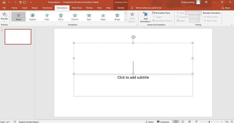Click the Undo arrow icon

click(x=9, y=2)
